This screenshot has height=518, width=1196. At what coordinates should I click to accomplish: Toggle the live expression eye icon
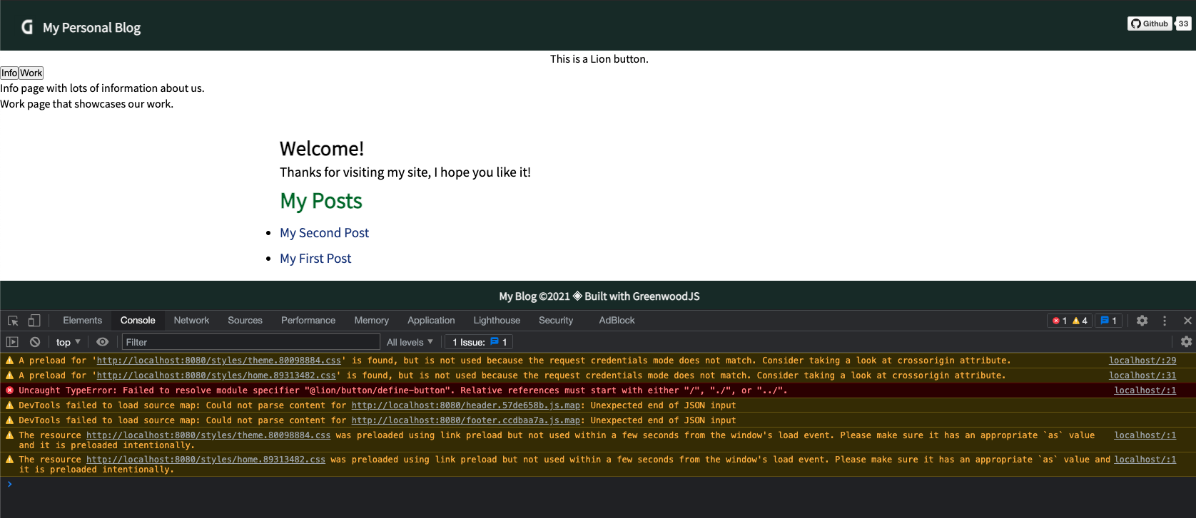pos(102,342)
